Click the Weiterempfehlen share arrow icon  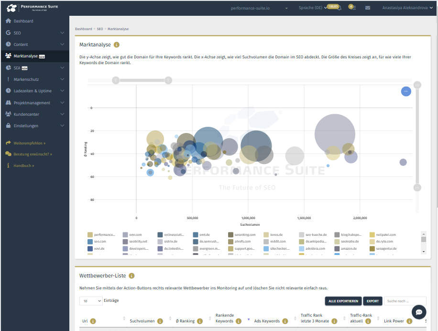pos(8,143)
